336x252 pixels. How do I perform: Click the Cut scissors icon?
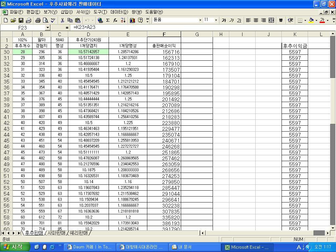(x=62, y=20)
